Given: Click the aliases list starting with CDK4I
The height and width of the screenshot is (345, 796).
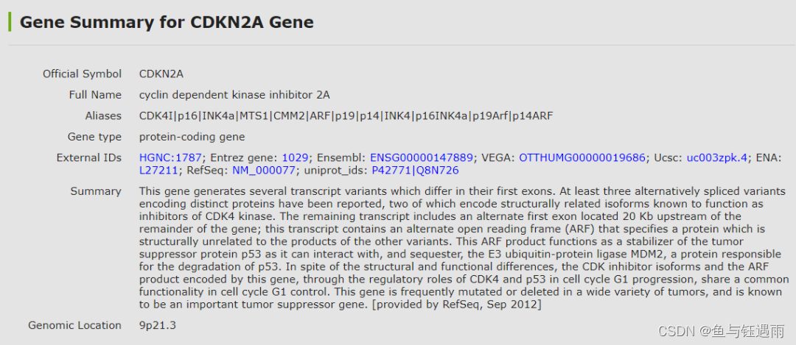Looking at the screenshot, I should tap(346, 115).
